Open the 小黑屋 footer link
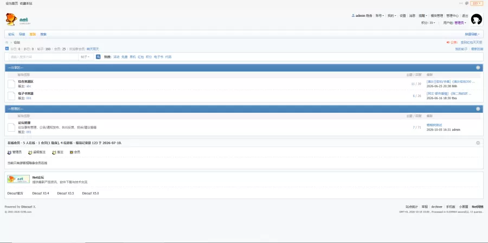 [x=464, y=207]
